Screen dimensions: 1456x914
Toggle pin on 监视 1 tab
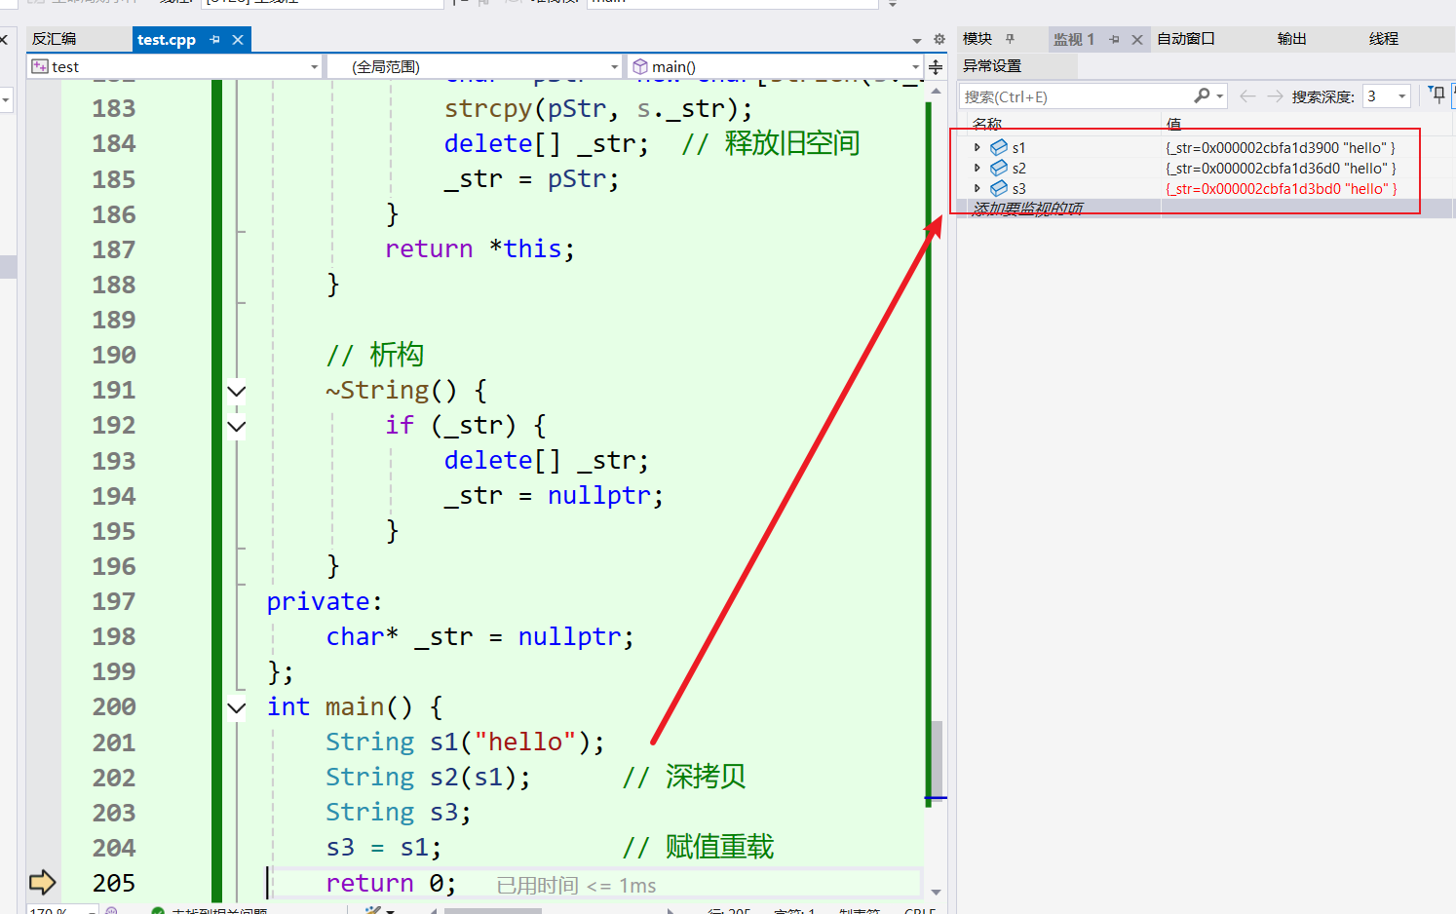1115,40
